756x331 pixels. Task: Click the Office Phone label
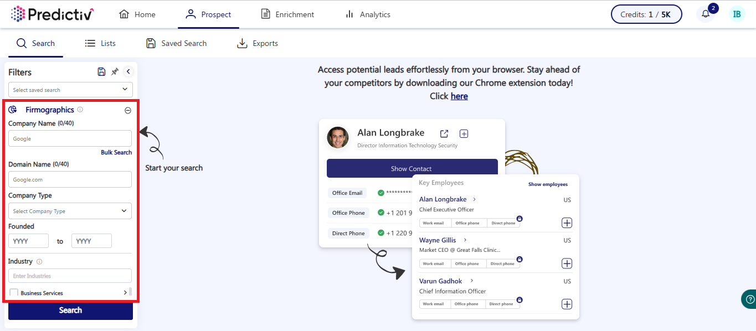(x=348, y=213)
